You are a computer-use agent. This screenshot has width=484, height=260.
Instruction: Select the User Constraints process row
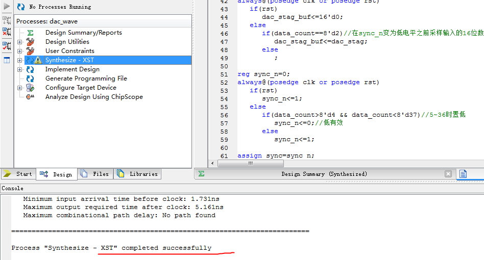point(70,51)
